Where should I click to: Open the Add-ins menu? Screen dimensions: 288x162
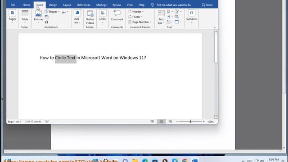point(77,17)
